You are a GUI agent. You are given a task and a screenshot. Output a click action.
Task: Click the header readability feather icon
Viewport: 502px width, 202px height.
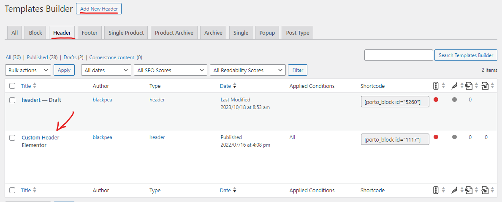(x=454, y=86)
